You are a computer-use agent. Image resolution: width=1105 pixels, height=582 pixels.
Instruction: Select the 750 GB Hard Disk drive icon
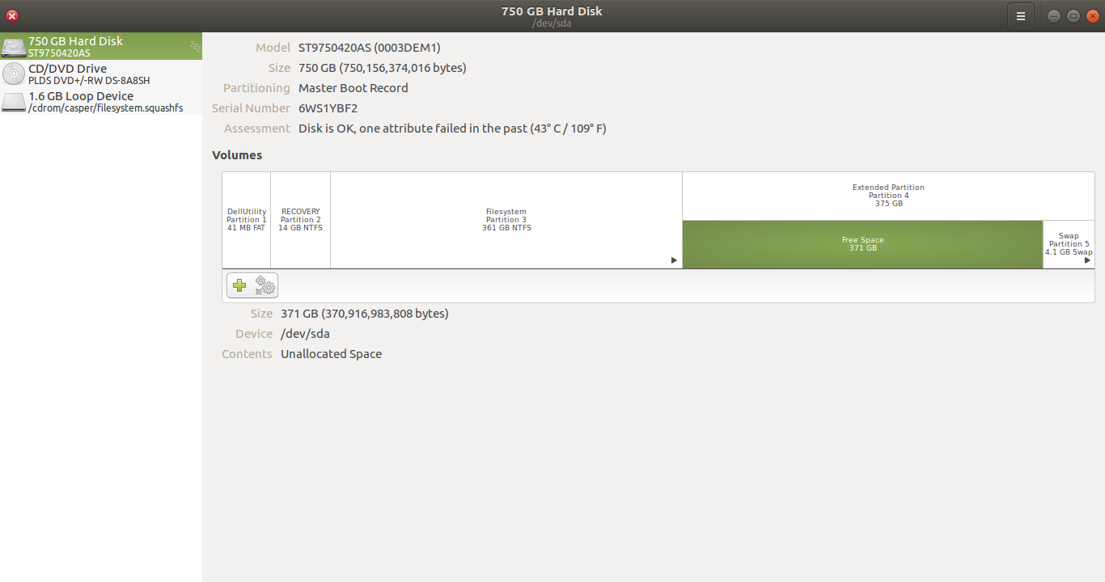14,47
